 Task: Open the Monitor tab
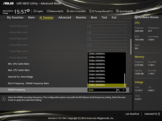coord(81,17)
